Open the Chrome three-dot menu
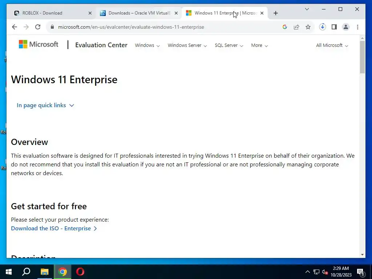 click(x=357, y=27)
